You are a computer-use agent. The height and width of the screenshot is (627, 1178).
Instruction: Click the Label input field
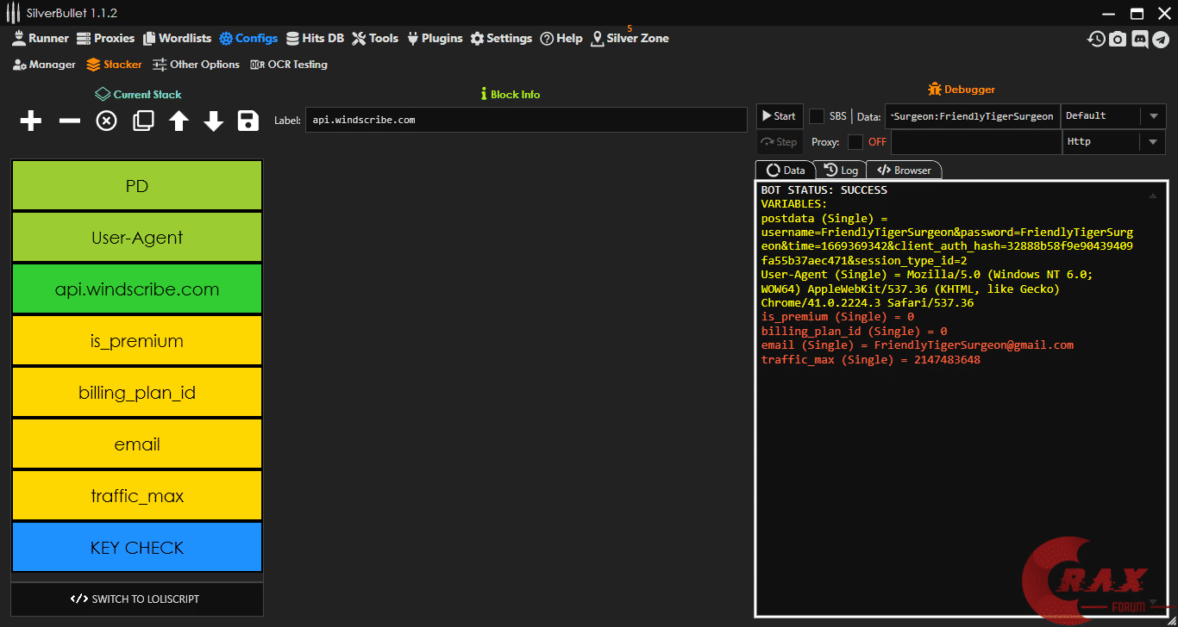click(x=525, y=120)
